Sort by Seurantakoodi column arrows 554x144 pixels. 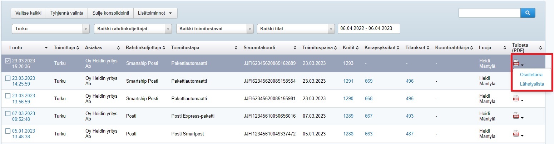(x=295, y=48)
